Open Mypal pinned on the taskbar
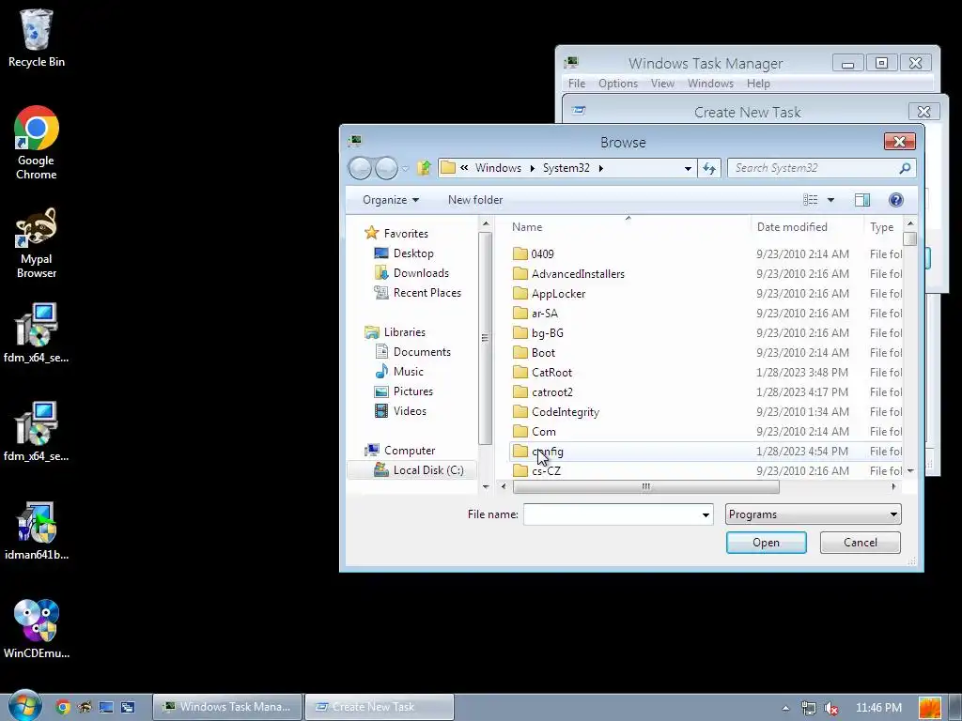The height and width of the screenshot is (721, 962). (x=84, y=707)
